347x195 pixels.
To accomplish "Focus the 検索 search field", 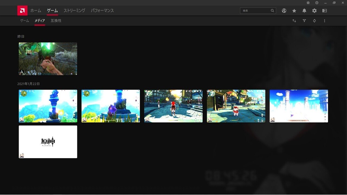I will 258,11.
